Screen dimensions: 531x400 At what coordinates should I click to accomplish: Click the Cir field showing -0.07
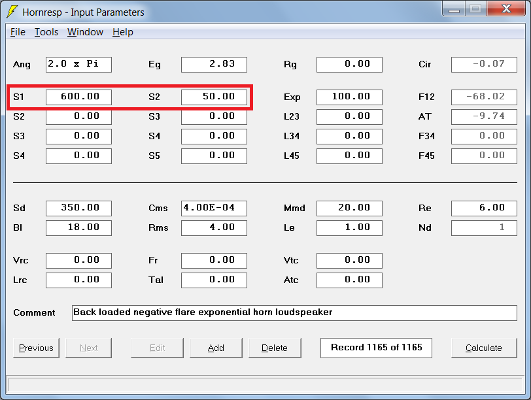485,65
